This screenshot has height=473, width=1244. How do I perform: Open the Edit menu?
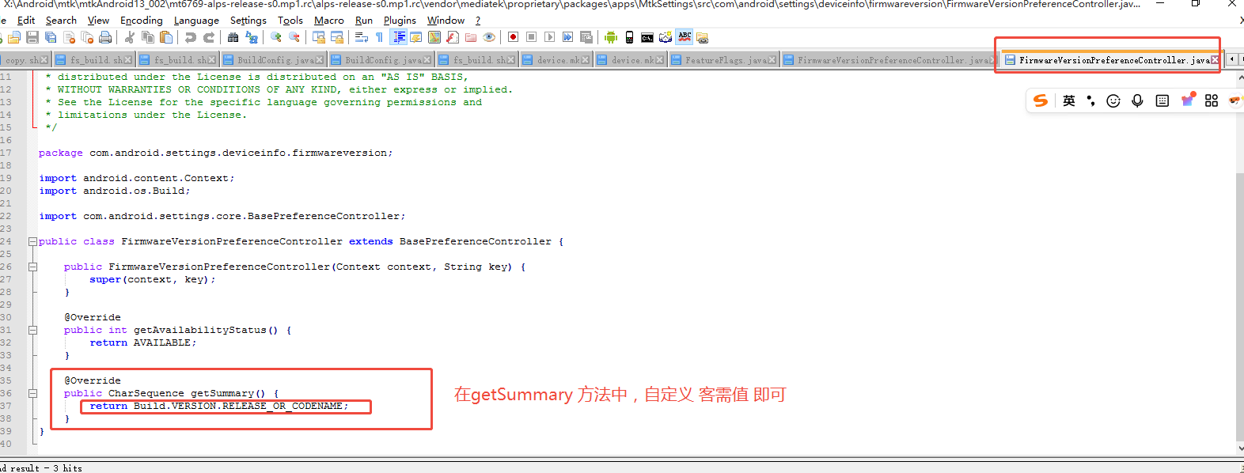pyautogui.click(x=26, y=20)
